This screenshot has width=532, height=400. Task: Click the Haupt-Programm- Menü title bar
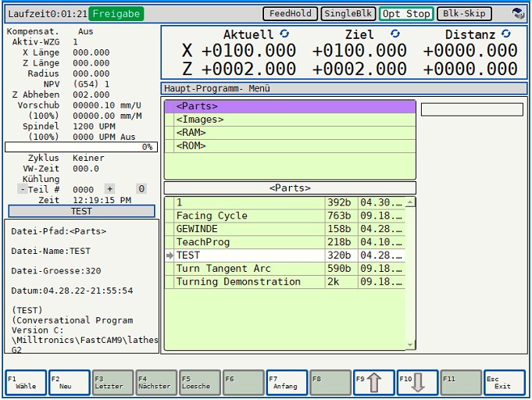click(x=344, y=88)
